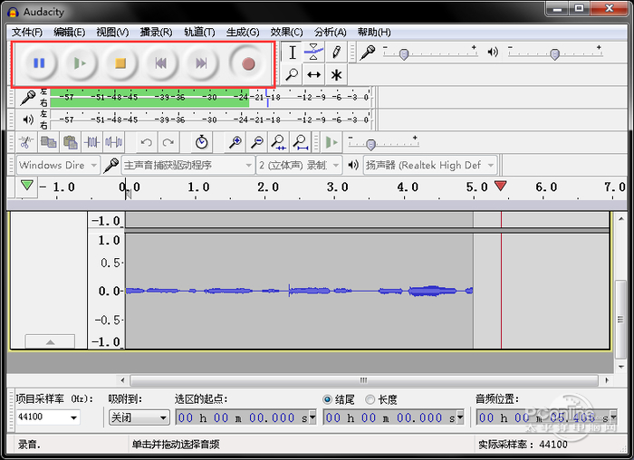Click the 选区的起点 time field
This screenshot has height=460, width=634.
(246, 417)
